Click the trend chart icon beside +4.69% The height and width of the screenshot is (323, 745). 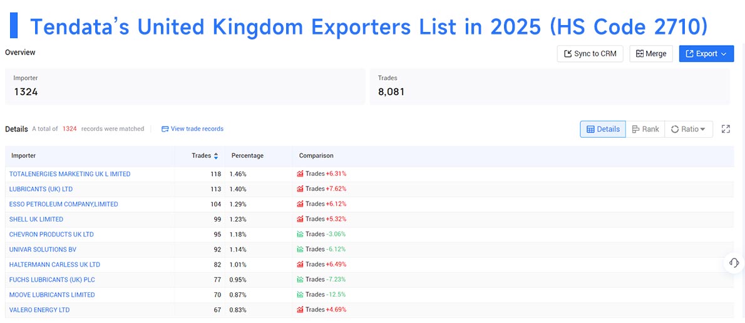point(300,310)
